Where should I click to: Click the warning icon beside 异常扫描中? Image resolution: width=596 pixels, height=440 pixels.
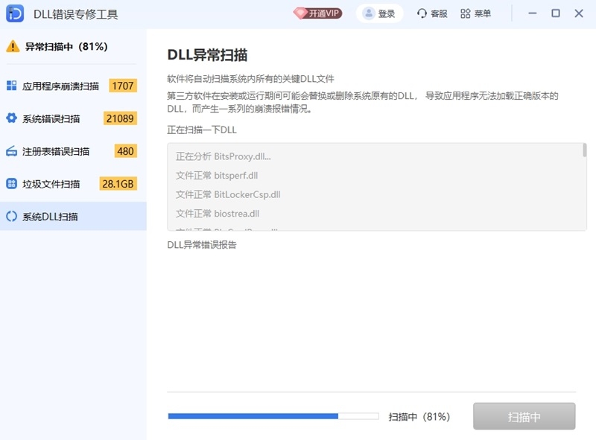click(x=13, y=46)
